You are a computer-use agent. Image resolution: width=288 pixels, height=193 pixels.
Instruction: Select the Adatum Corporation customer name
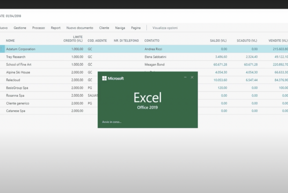pyautogui.click(x=21, y=49)
